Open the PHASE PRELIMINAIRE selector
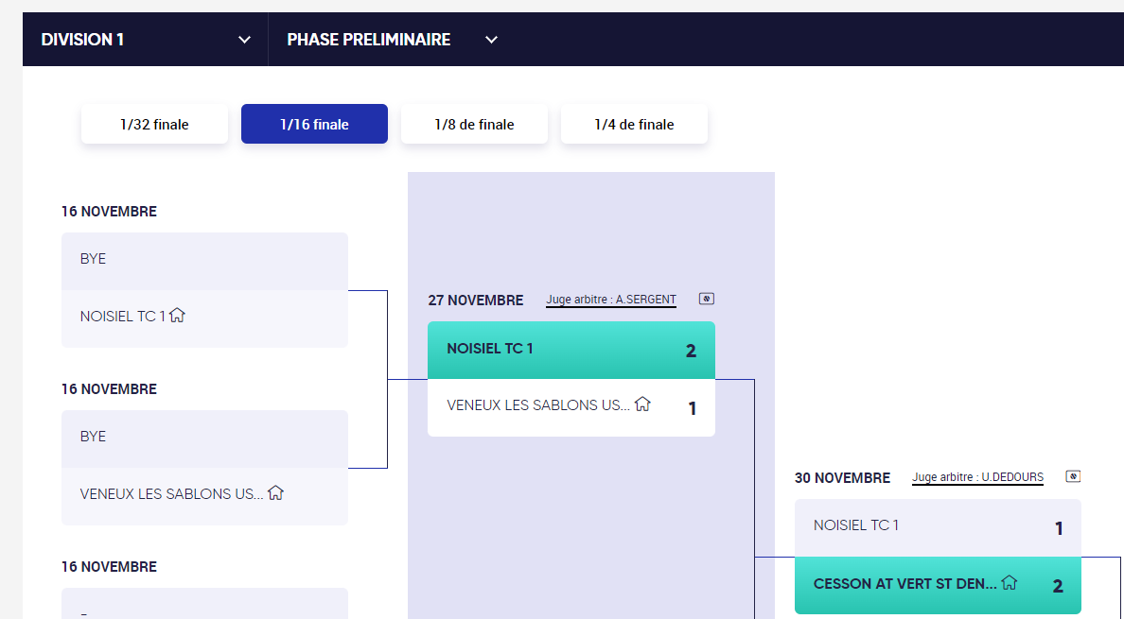The image size is (1124, 619). [392, 40]
